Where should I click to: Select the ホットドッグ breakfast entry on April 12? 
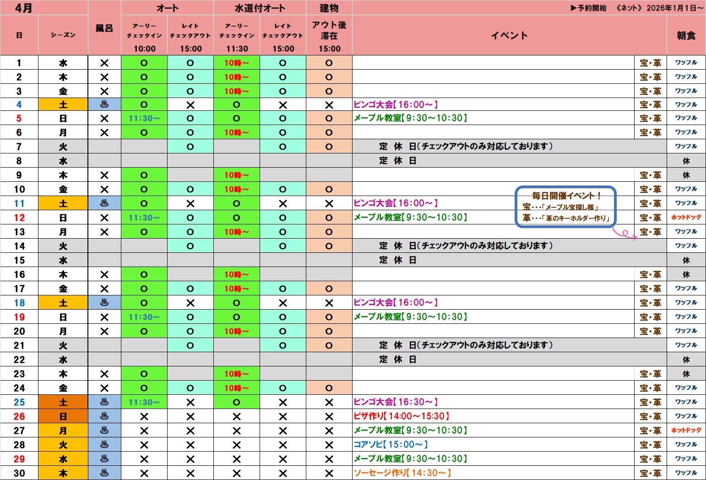click(x=686, y=218)
